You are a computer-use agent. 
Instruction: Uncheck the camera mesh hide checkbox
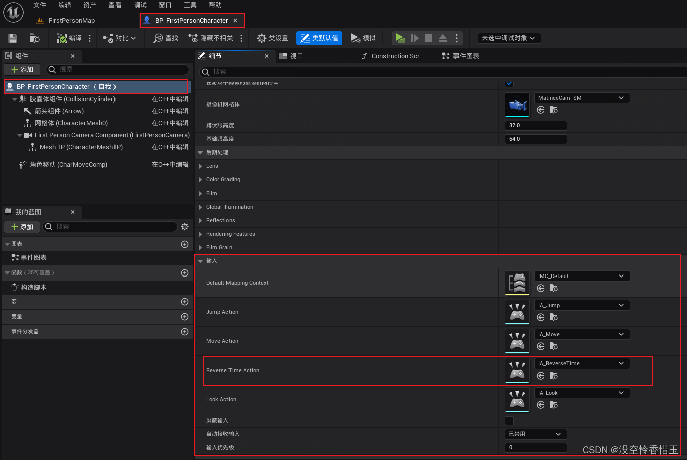point(509,84)
